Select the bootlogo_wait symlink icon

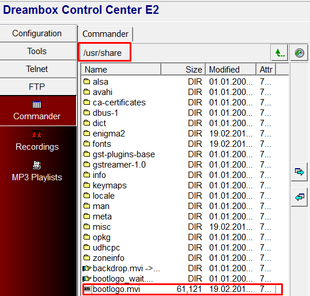87,279
